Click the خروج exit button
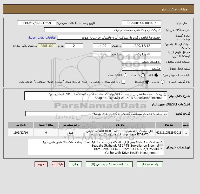This screenshot has height=194, width=200. tap(41, 164)
